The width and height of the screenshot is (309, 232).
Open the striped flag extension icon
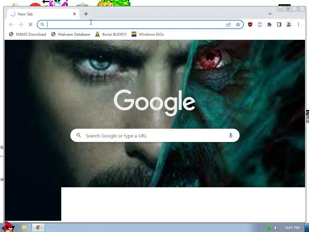pyautogui.click(x=260, y=24)
